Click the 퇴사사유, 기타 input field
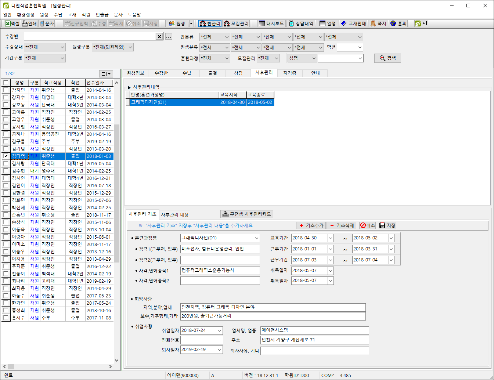 [315, 351]
